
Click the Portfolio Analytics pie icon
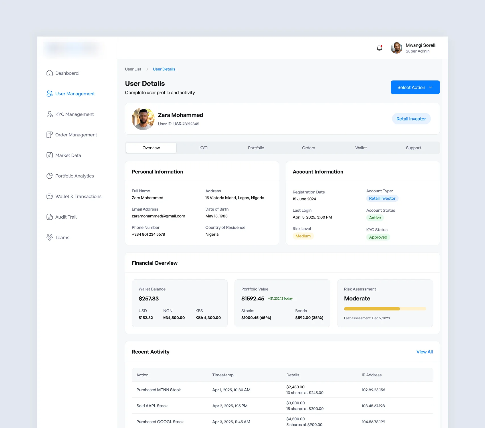[50, 176]
